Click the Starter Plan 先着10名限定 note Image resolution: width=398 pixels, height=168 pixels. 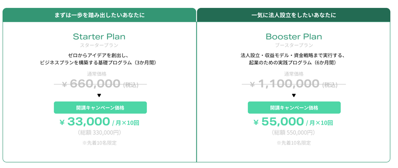[99, 143]
